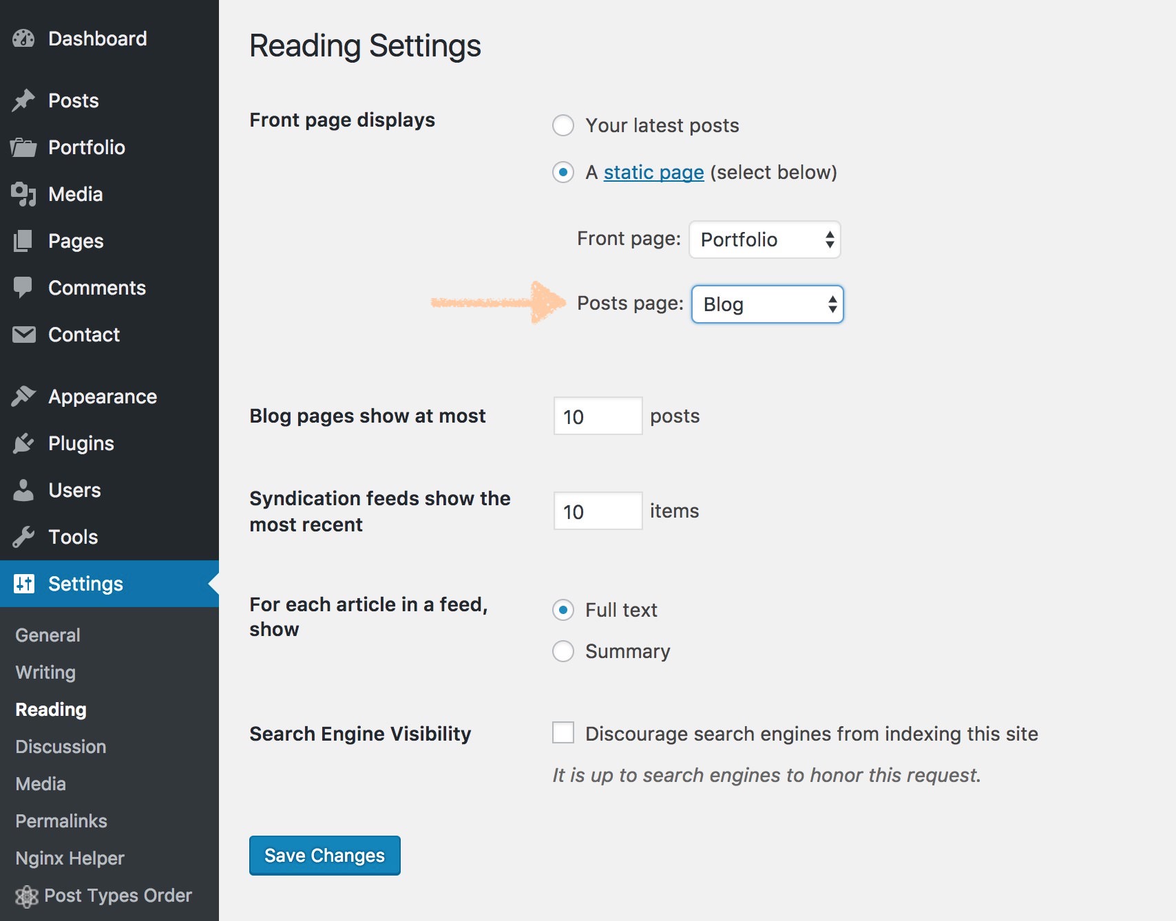
Task: Click the Plugins plug icon
Action: tap(23, 443)
